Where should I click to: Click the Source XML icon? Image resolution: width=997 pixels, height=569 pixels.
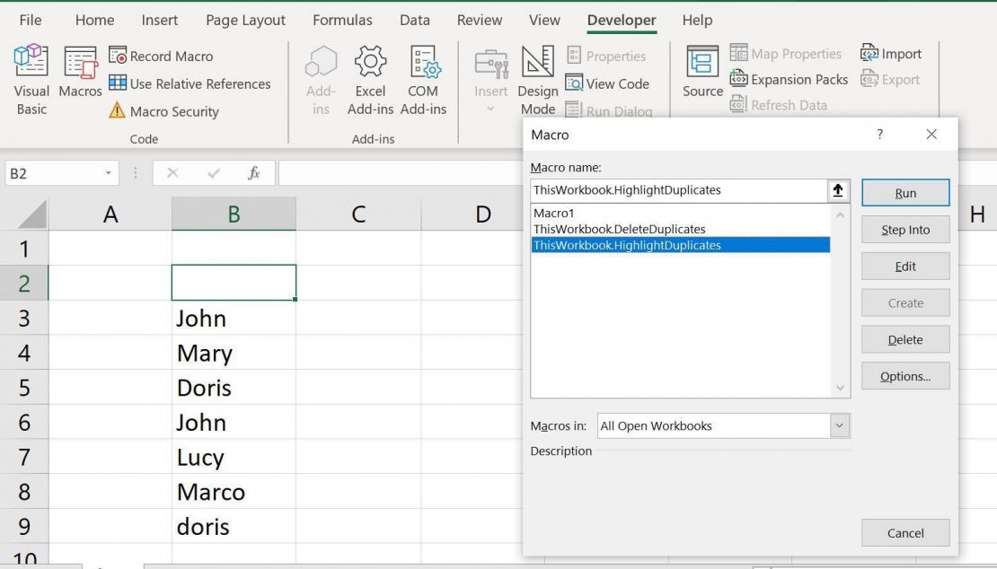pyautogui.click(x=702, y=72)
